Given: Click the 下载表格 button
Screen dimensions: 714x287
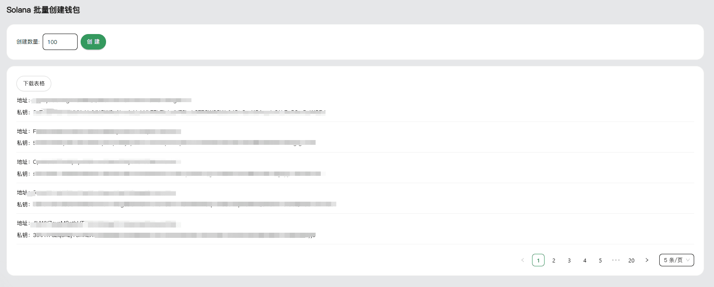Looking at the screenshot, I should coord(34,84).
